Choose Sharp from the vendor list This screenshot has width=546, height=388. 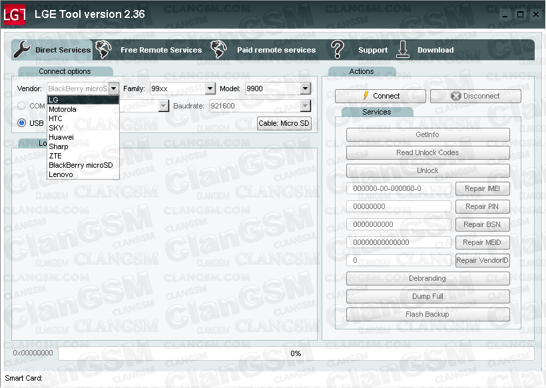pos(83,146)
